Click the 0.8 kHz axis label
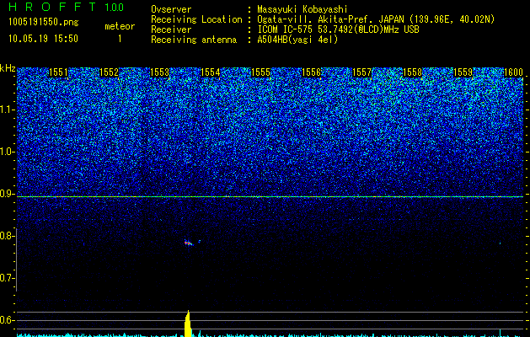 point(7,236)
